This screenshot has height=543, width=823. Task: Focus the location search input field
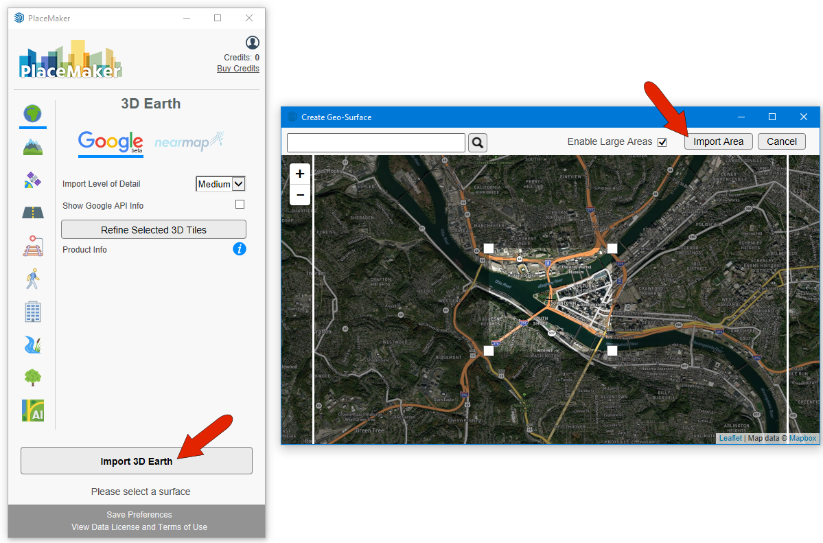tap(376, 142)
